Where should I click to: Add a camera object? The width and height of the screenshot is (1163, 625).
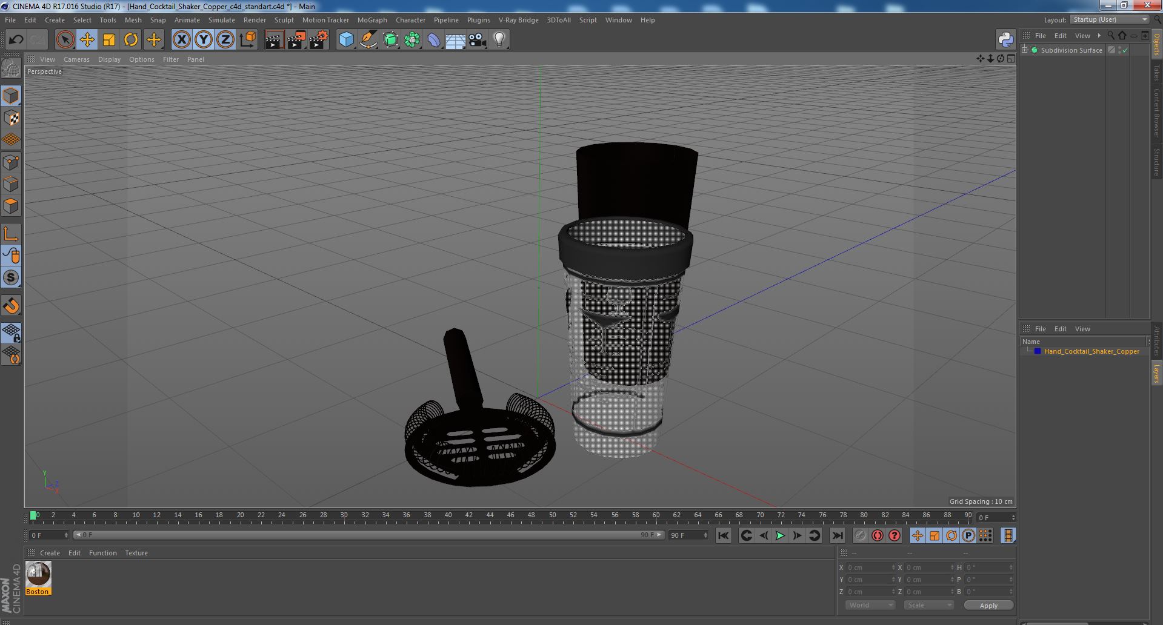(x=478, y=40)
